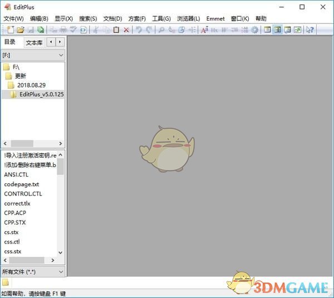
Task: Click the green Save All icon
Action: (x=41, y=30)
